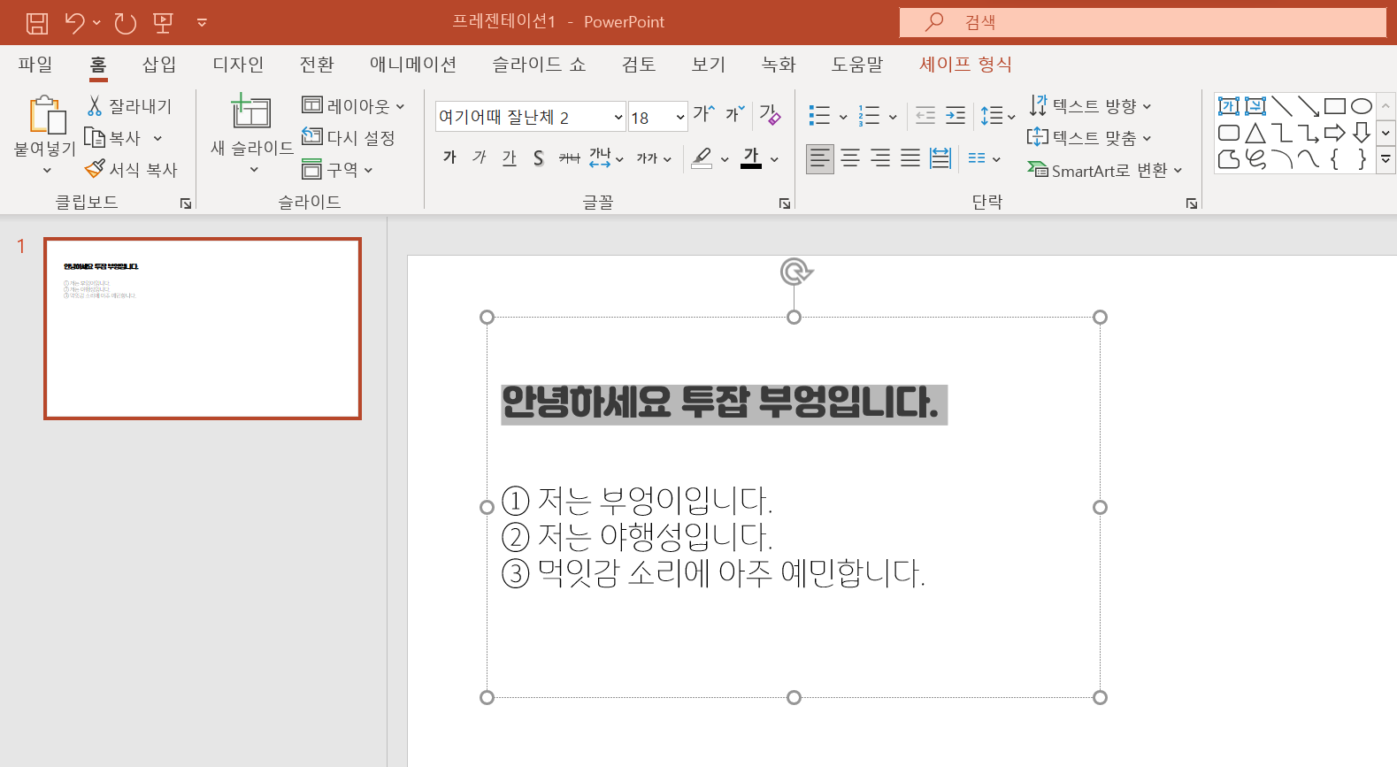Click 다시 설정 reset button
This screenshot has height=767, width=1397.
coord(349,137)
